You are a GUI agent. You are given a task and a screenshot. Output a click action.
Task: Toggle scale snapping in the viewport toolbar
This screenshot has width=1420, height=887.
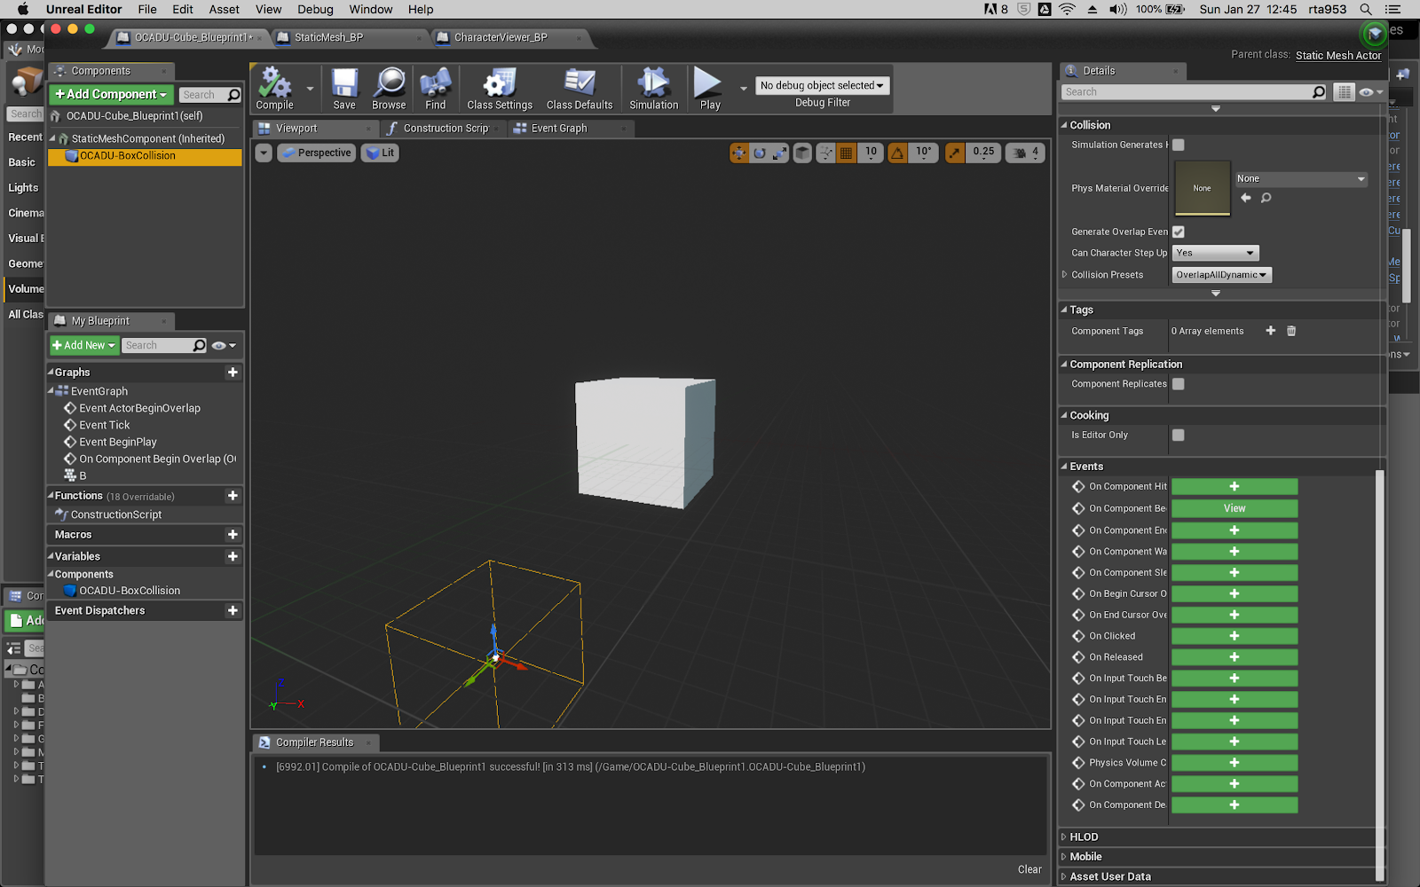point(954,153)
